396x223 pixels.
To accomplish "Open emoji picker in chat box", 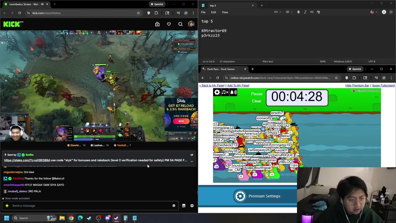I will [x=174, y=206].
